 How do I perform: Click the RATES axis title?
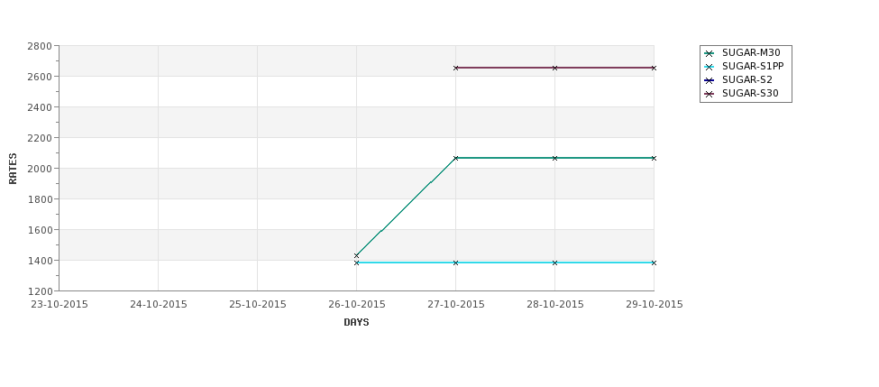coord(13,169)
